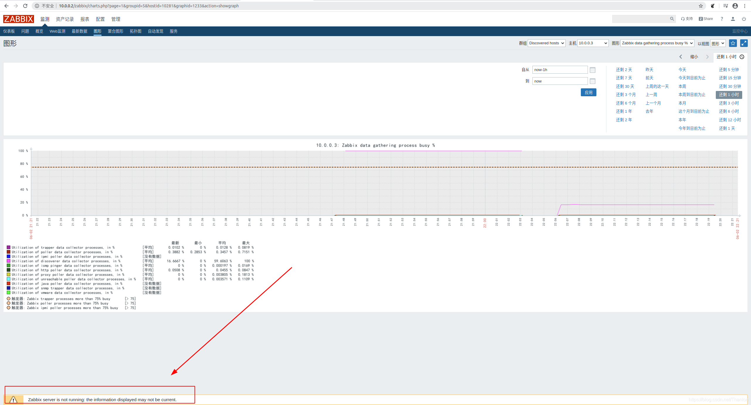Click the clock icon in time tab
The width and height of the screenshot is (751, 405).
(x=742, y=57)
